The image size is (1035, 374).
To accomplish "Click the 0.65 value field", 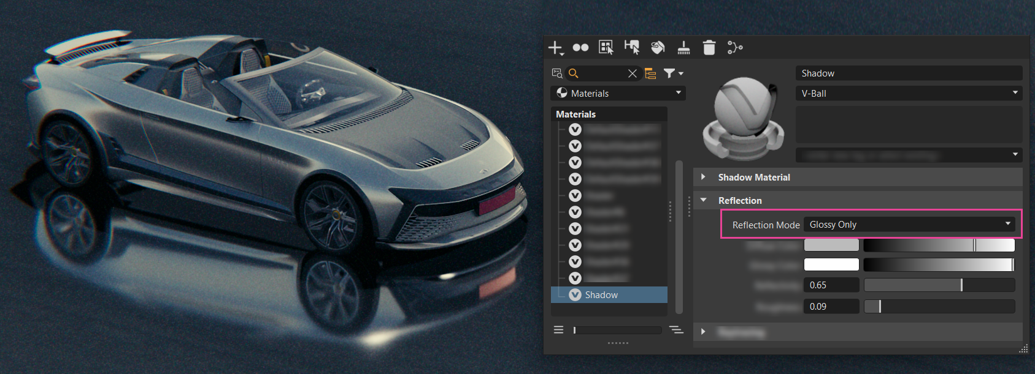I will (x=831, y=285).
